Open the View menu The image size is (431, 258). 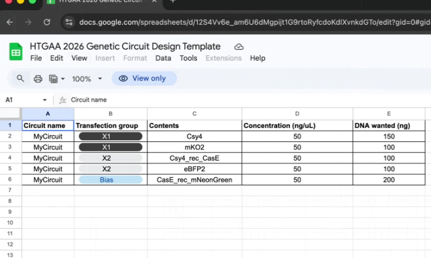[79, 58]
